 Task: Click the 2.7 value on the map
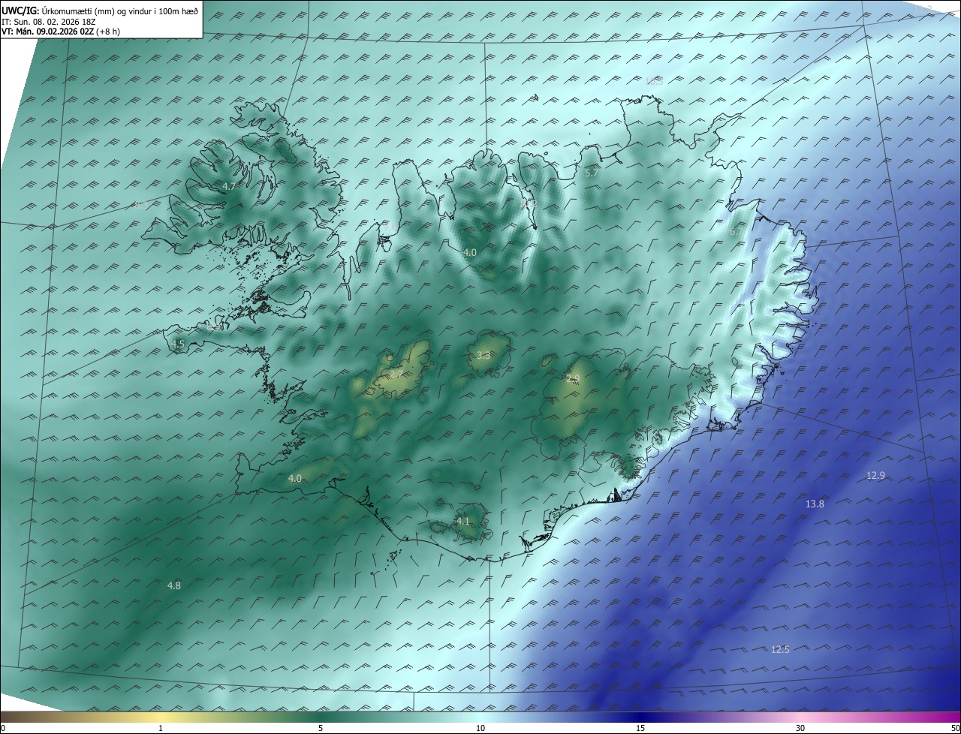coord(396,374)
